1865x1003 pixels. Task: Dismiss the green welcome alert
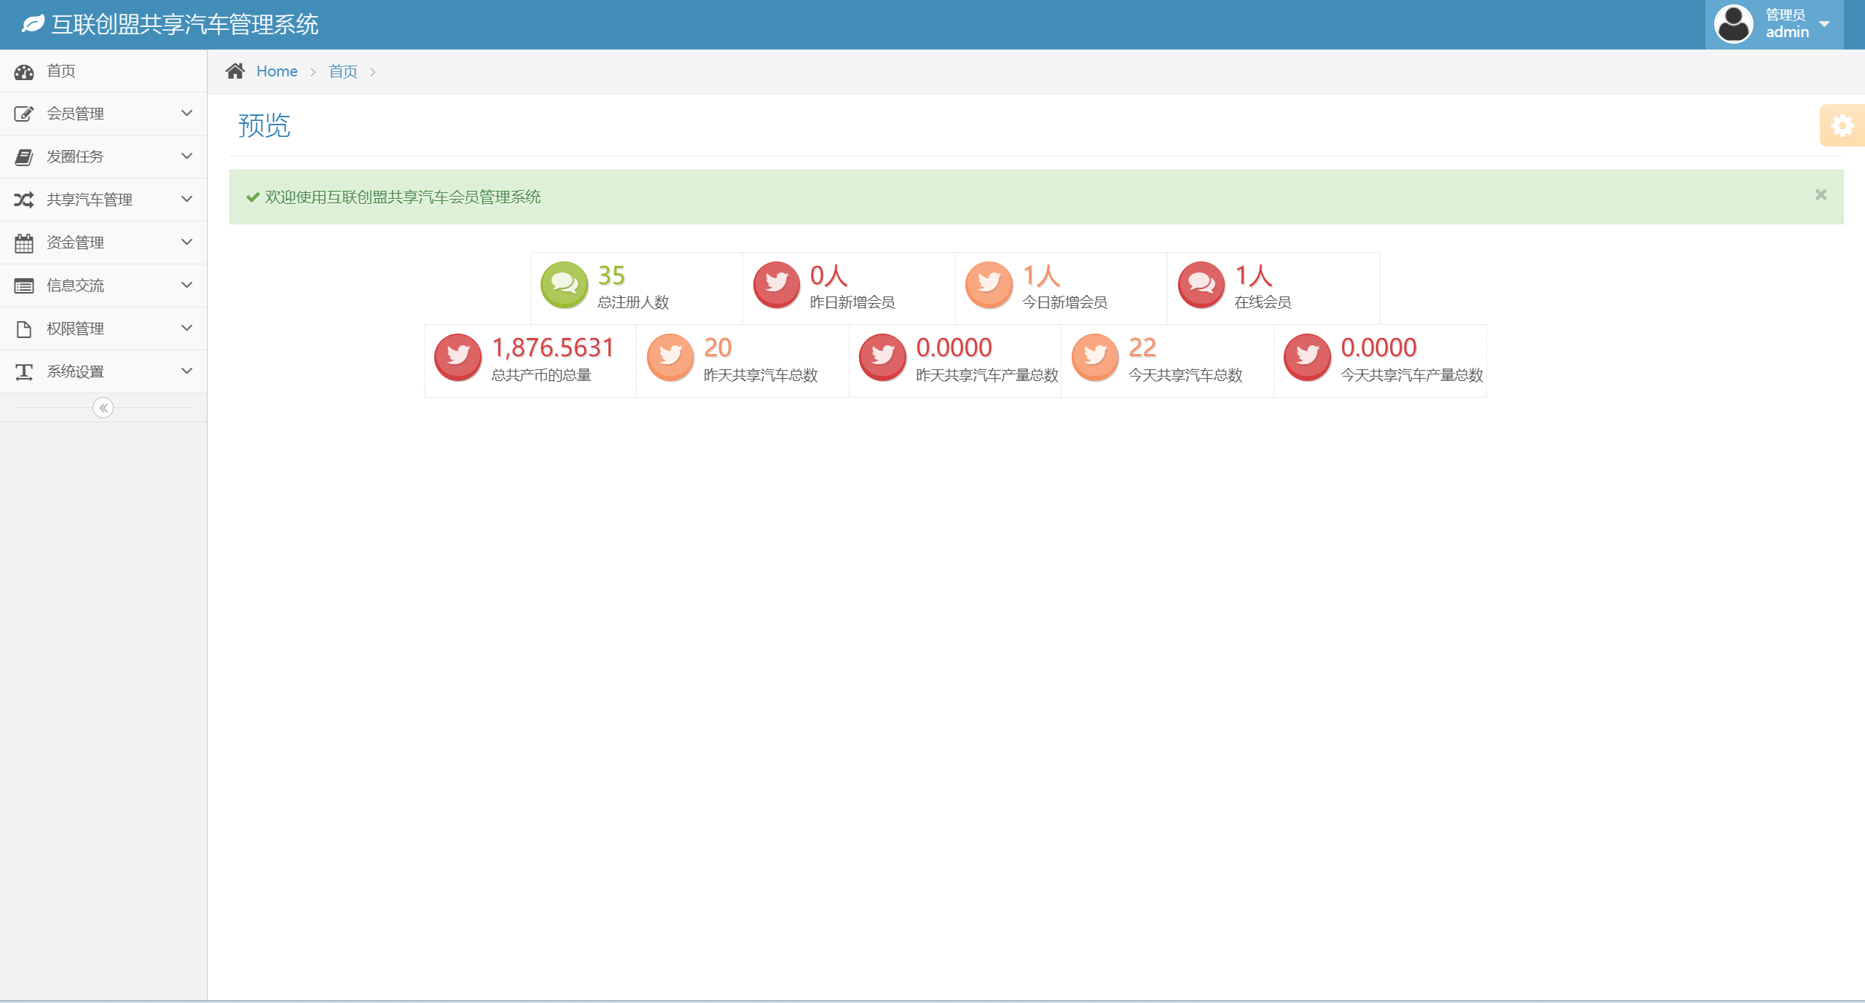pyautogui.click(x=1821, y=194)
